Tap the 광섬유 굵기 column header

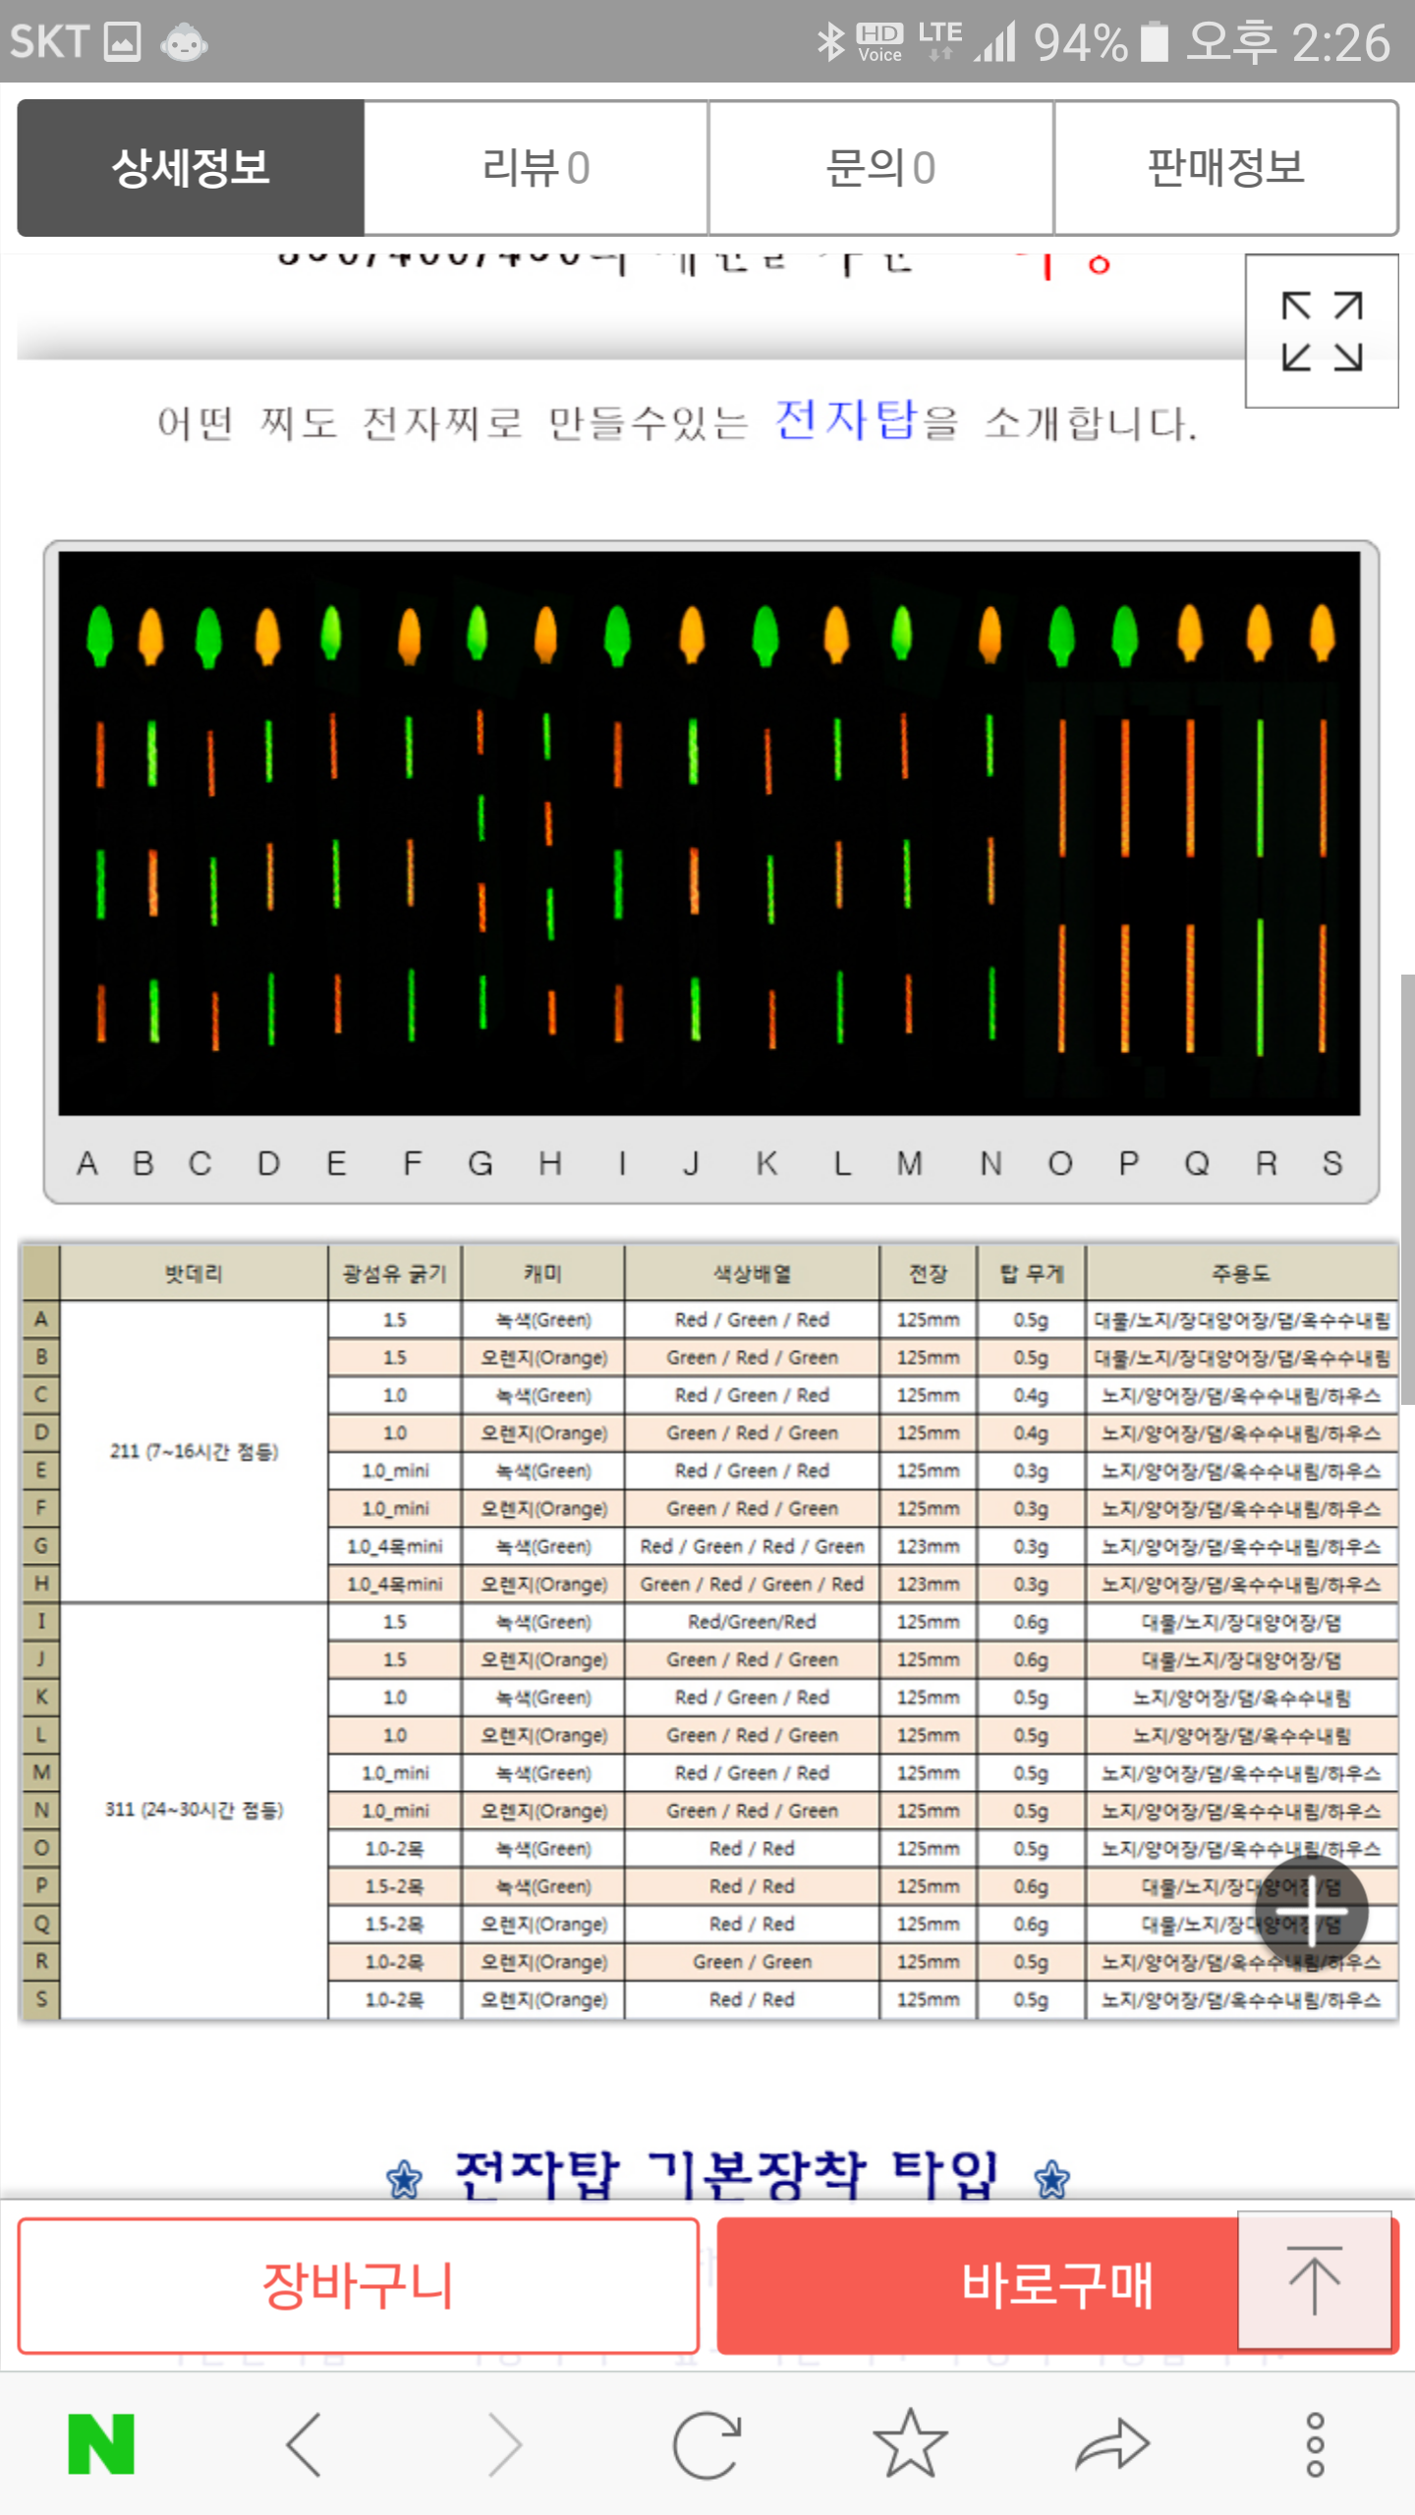[x=394, y=1273]
